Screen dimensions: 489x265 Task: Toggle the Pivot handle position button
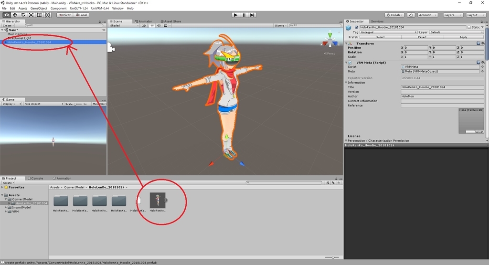tap(65, 15)
